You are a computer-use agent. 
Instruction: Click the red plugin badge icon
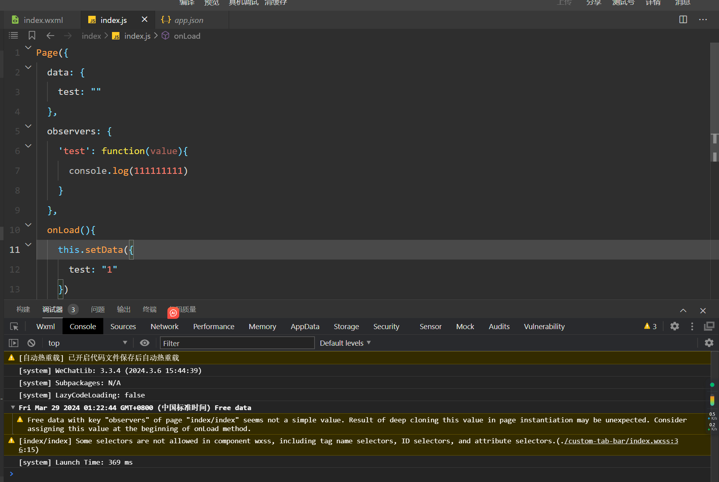click(173, 313)
